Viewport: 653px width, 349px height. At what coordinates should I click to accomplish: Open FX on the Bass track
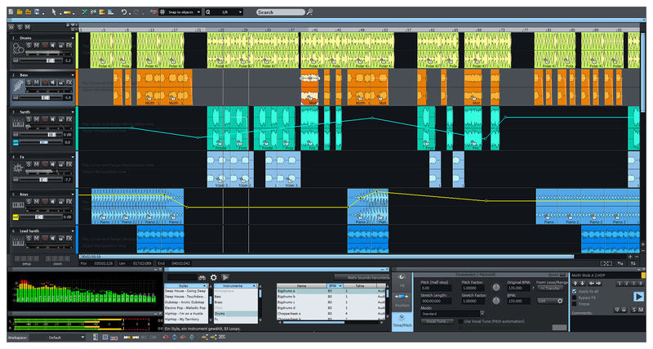[69, 83]
